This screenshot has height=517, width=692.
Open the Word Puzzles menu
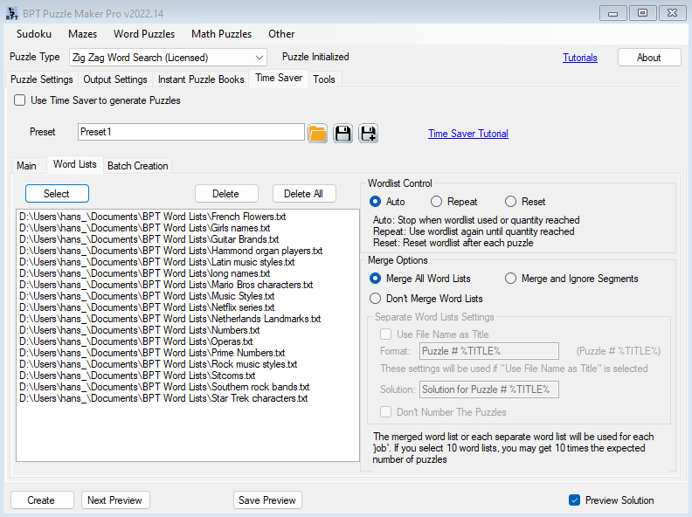144,34
